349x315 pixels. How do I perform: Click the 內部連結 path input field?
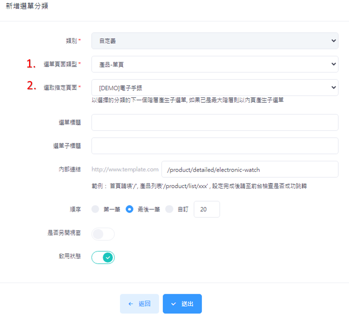pos(250,169)
